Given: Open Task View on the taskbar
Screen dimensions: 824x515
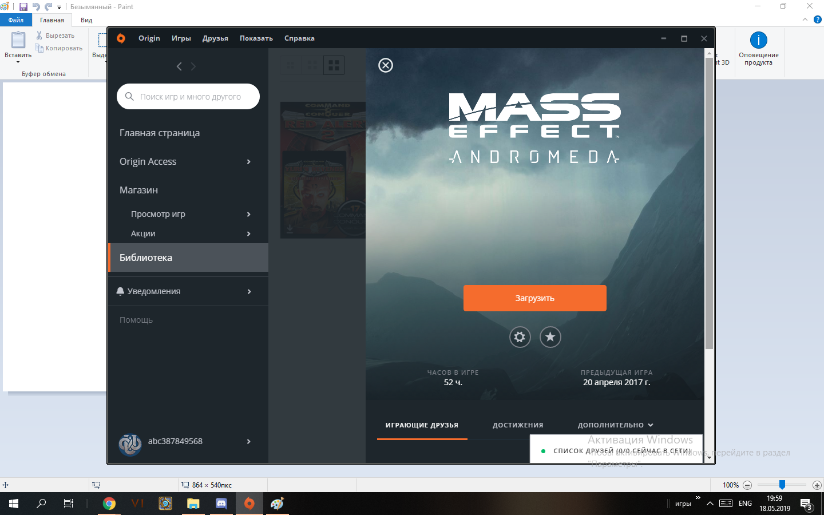Looking at the screenshot, I should coord(69,504).
